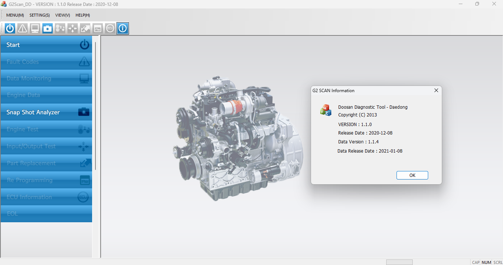Click the G2Scan app icon in the title bar

click(4, 4)
